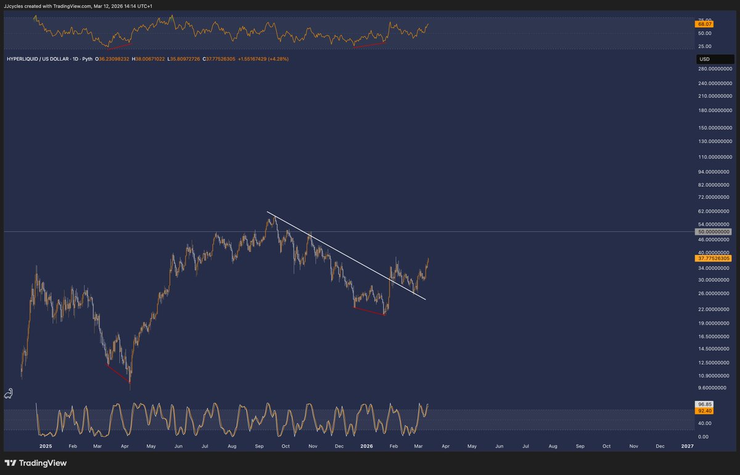Open the USD currency selector
The width and height of the screenshot is (740, 475).
pos(715,59)
